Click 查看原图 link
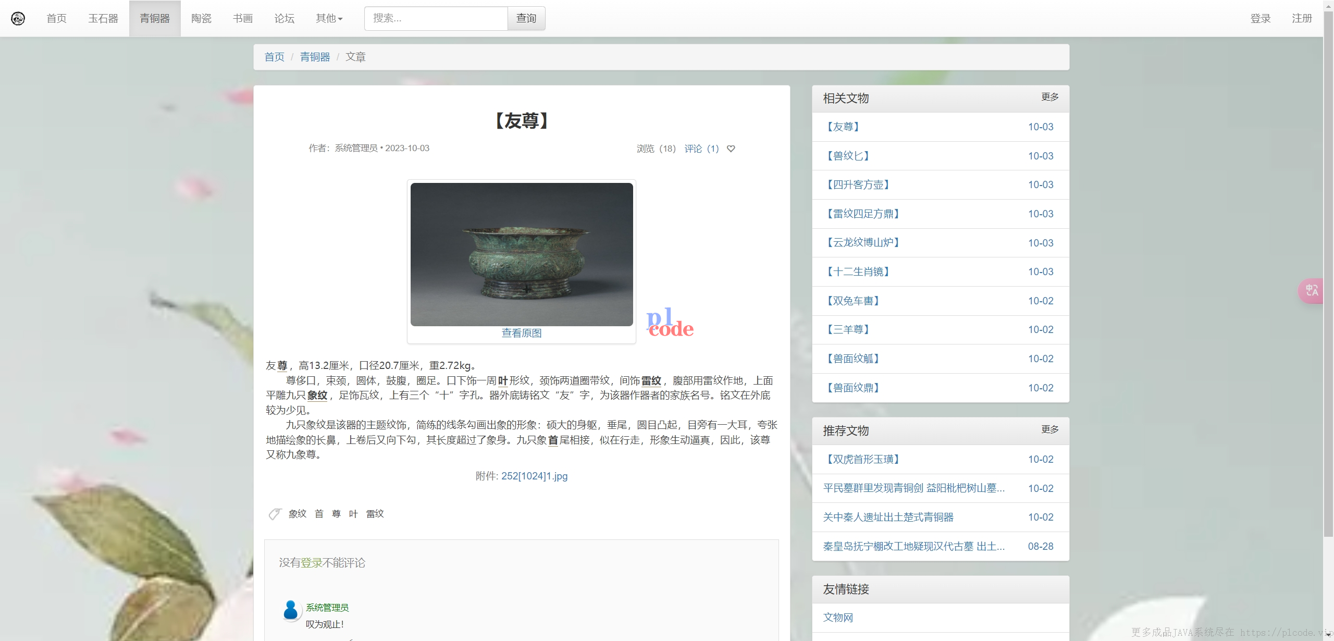The height and width of the screenshot is (641, 1334). [522, 333]
